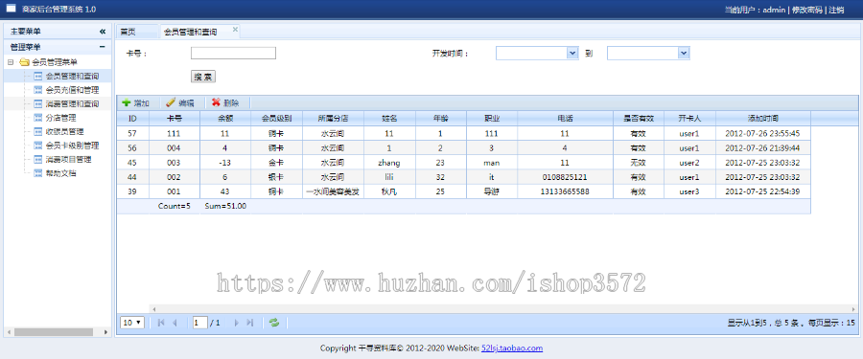Click phone number 13133665588
Viewport: 863px width, 359px height.
pos(565,191)
